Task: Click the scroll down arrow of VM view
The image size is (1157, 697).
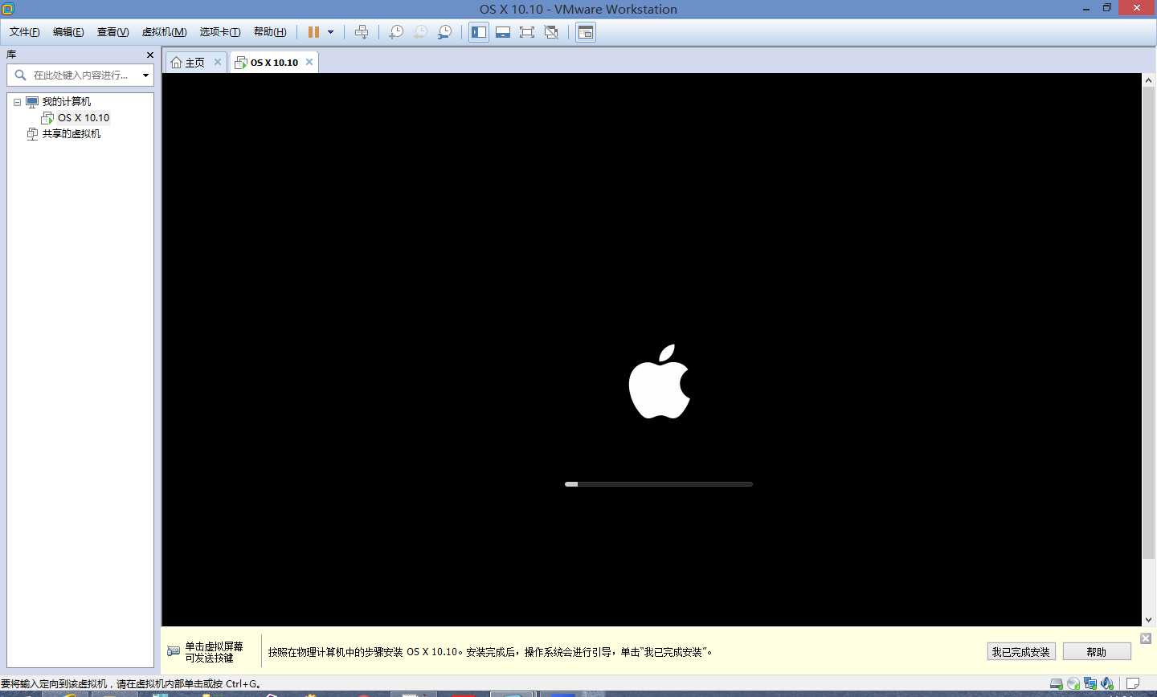Action: pos(1149,620)
